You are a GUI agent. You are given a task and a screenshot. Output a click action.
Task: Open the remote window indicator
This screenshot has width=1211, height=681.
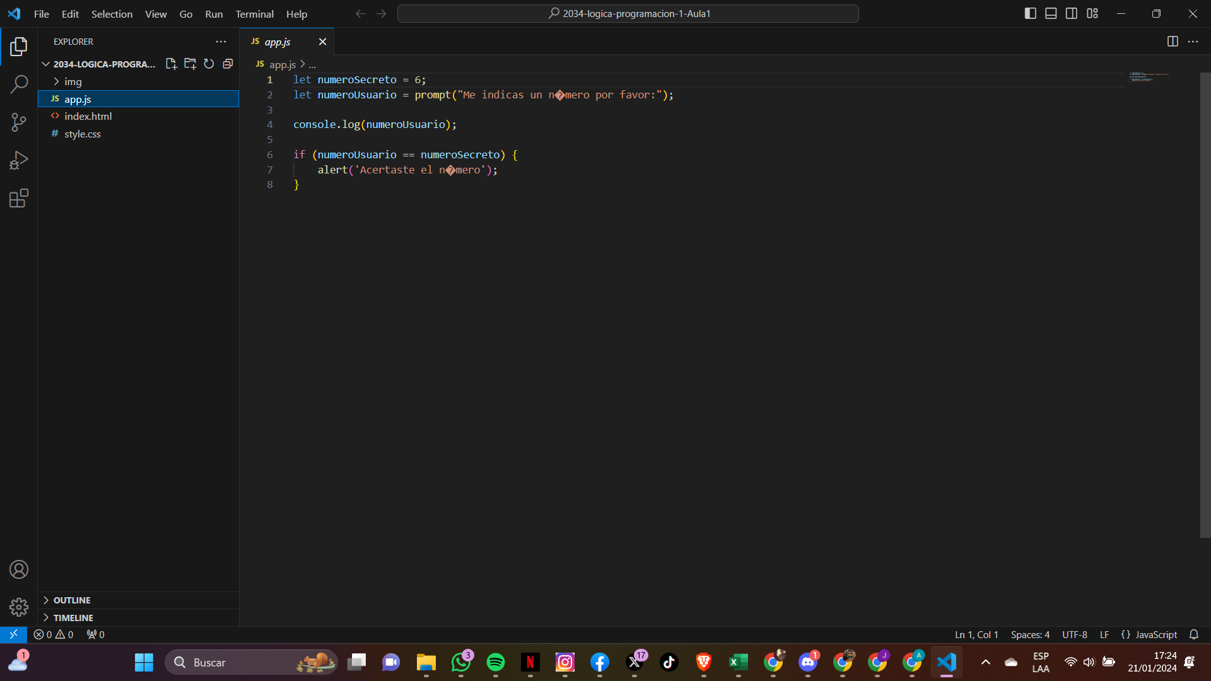click(x=13, y=634)
